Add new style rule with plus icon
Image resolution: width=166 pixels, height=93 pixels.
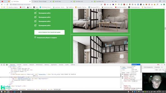(x=163, y=70)
